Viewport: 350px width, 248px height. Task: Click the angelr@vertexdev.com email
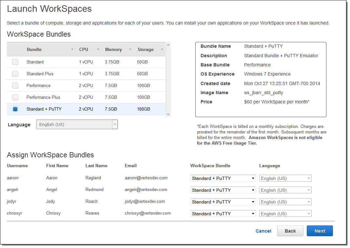(x=146, y=190)
